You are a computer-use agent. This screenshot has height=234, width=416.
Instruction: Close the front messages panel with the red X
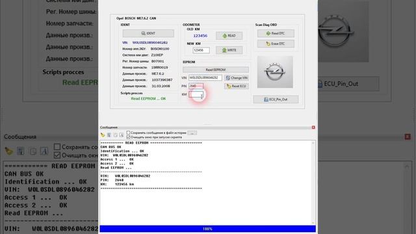pos(313,127)
